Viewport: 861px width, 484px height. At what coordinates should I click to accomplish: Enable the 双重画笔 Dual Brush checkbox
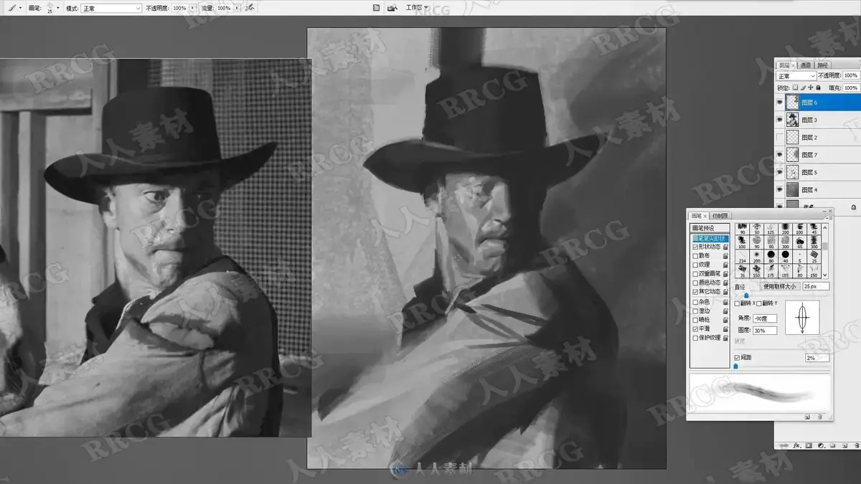click(695, 274)
